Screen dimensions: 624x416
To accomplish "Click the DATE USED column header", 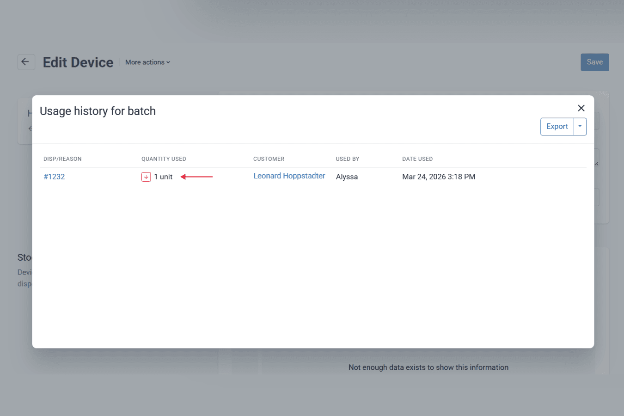I will (x=417, y=159).
